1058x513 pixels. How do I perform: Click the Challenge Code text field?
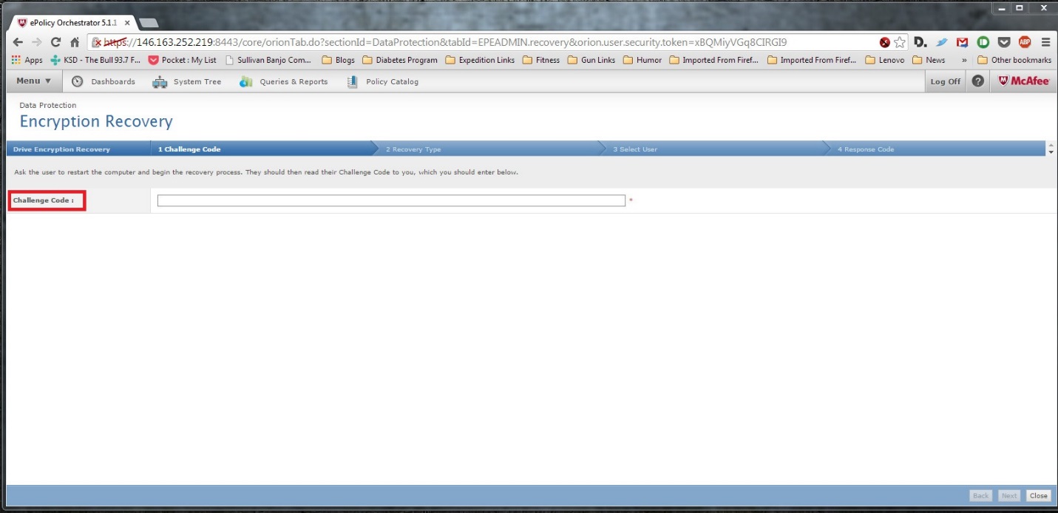[x=391, y=200]
